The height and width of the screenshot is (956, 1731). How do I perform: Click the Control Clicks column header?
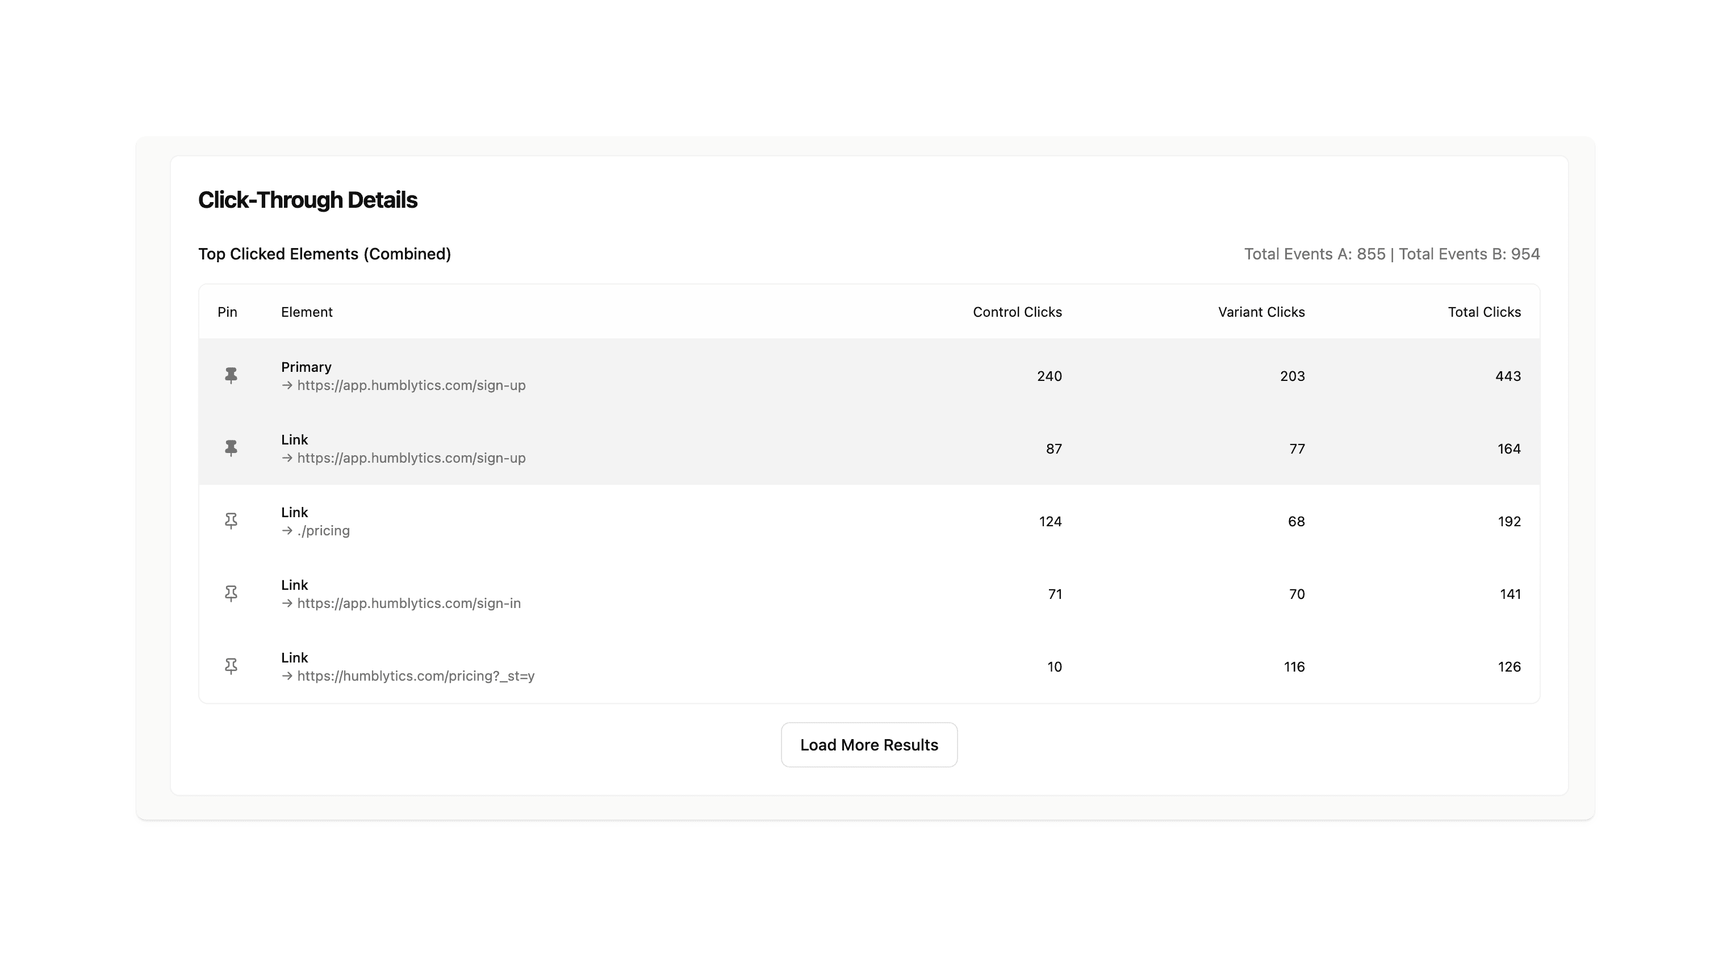click(1017, 312)
